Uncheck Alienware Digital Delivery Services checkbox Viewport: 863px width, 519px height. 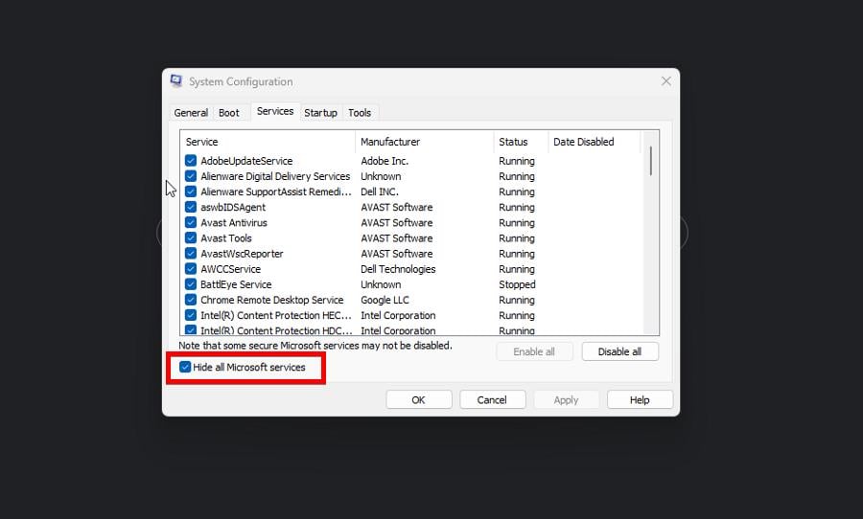pos(191,176)
